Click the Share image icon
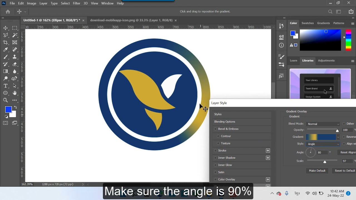 351,11
